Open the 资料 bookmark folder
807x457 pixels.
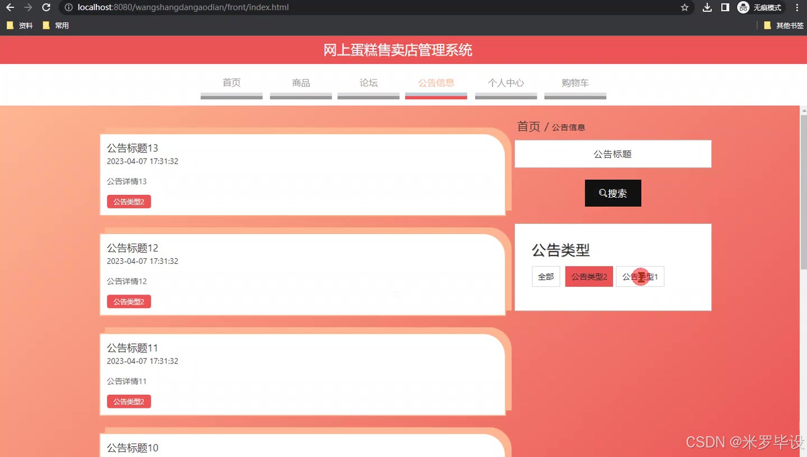[x=20, y=25]
